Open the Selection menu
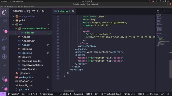Screen dimensions: 172x96 pyautogui.click(x=10, y=7)
